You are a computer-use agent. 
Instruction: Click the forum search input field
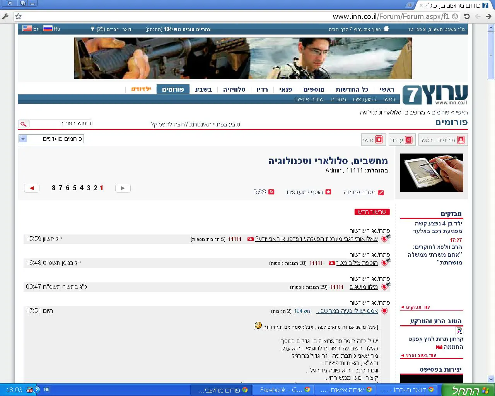tap(62, 124)
